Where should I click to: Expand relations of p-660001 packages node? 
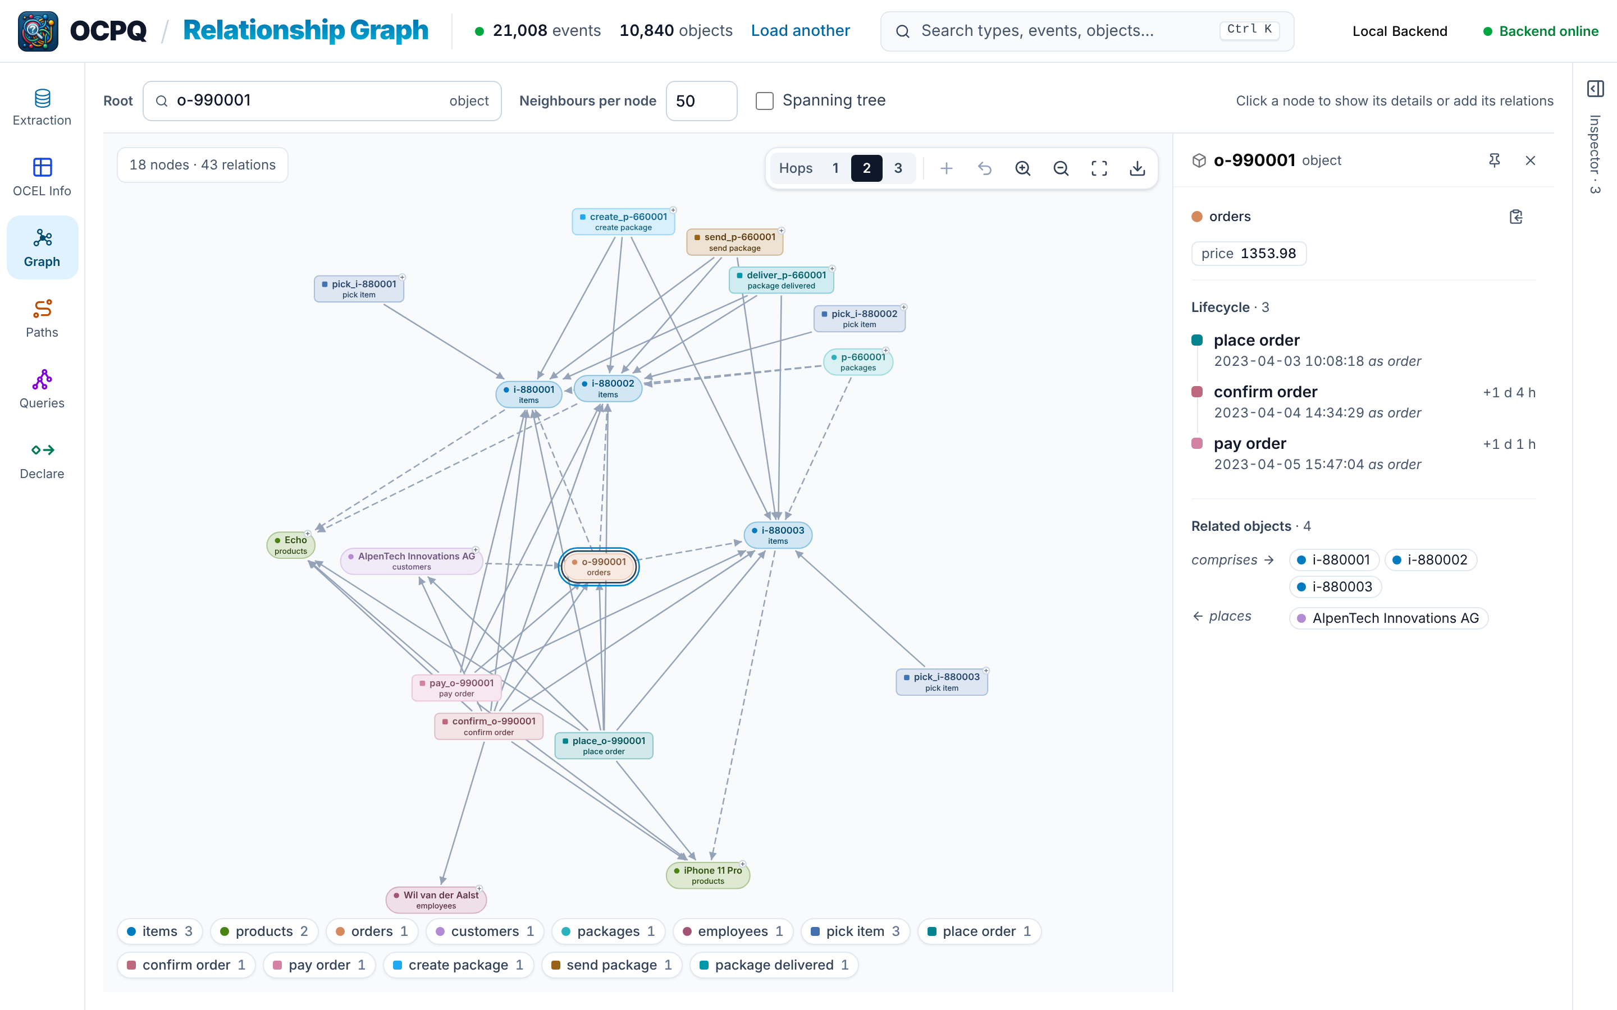tap(886, 351)
